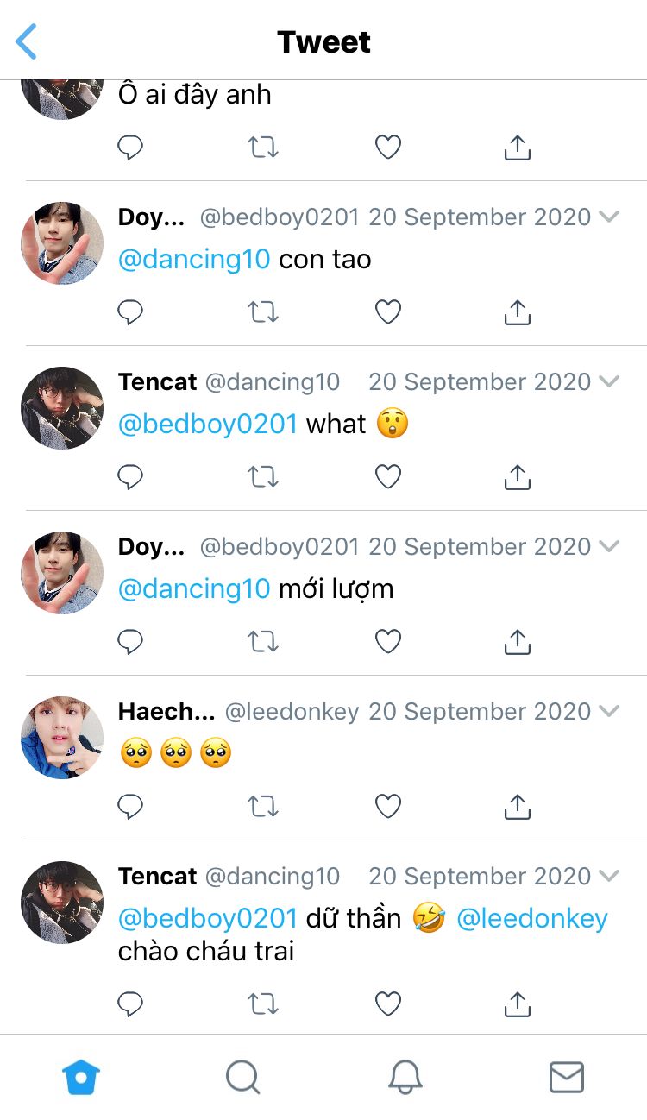647x1120 pixels.
Task: Reply to Haechan's pleading-face emoji tweet
Action: 130,807
